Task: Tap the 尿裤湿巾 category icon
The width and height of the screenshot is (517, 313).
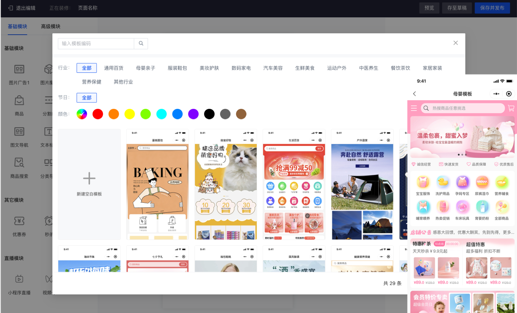Action: [x=482, y=182]
